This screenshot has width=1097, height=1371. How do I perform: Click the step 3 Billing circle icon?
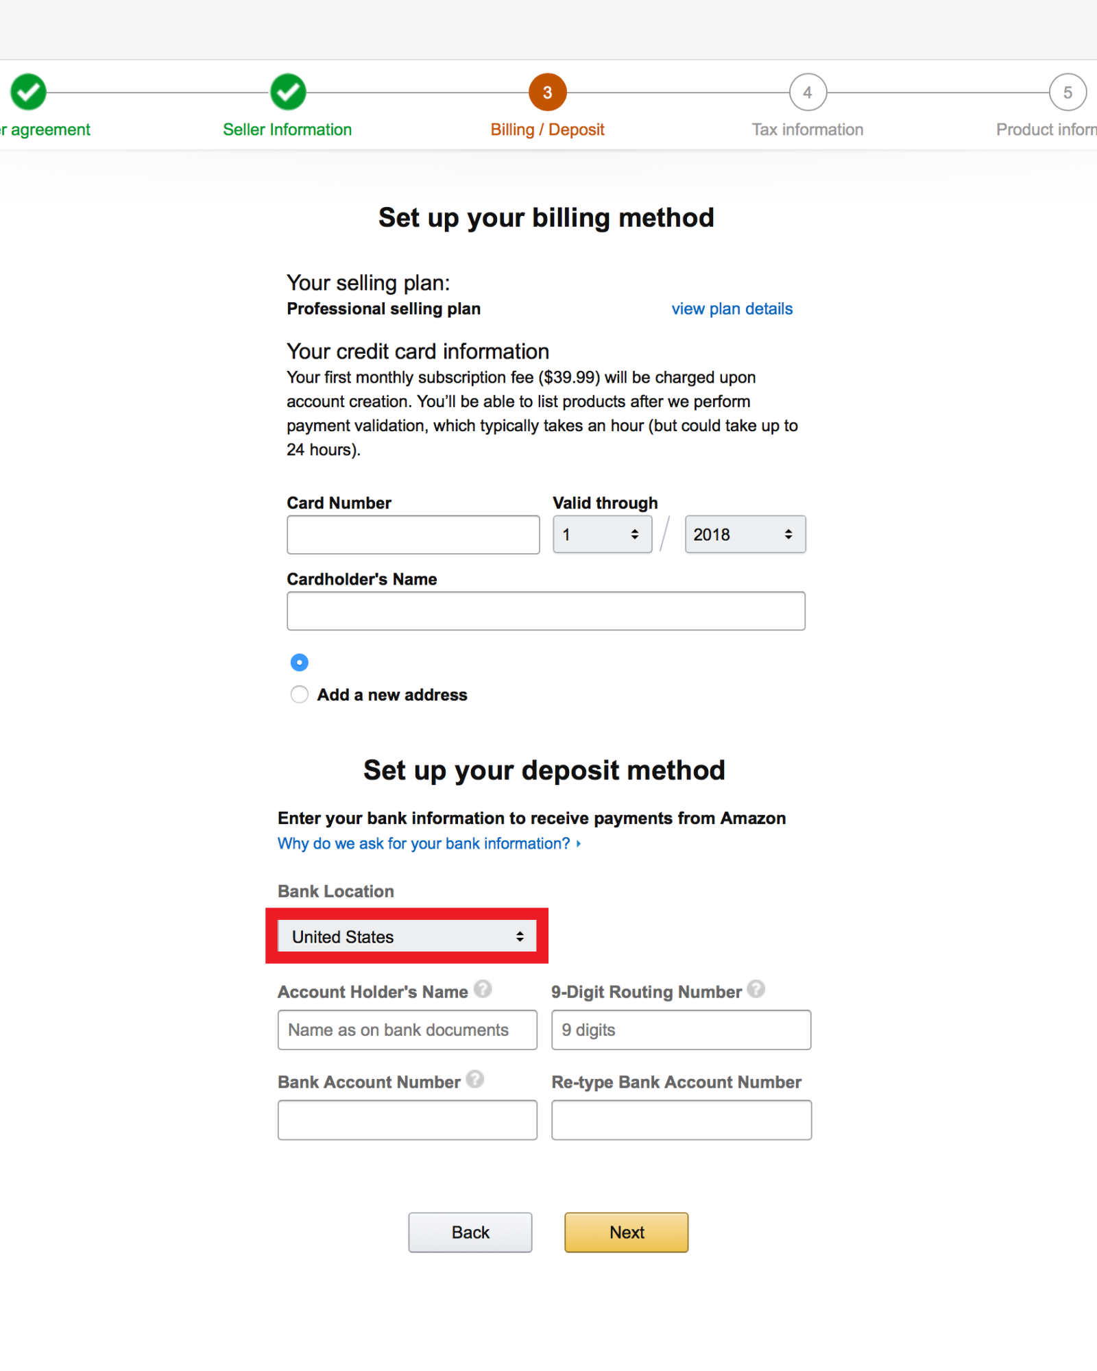pyautogui.click(x=547, y=92)
